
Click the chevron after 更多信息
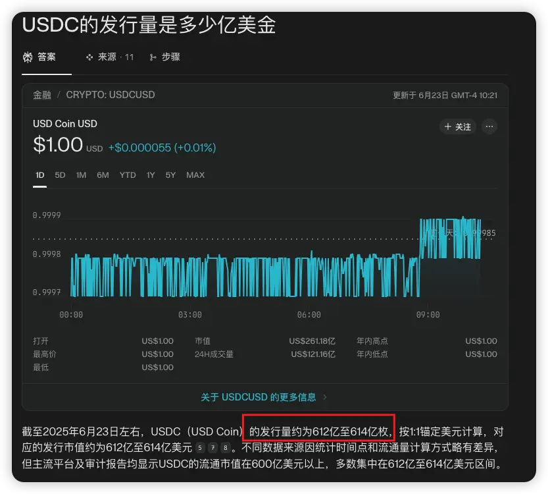pyautogui.click(x=325, y=397)
